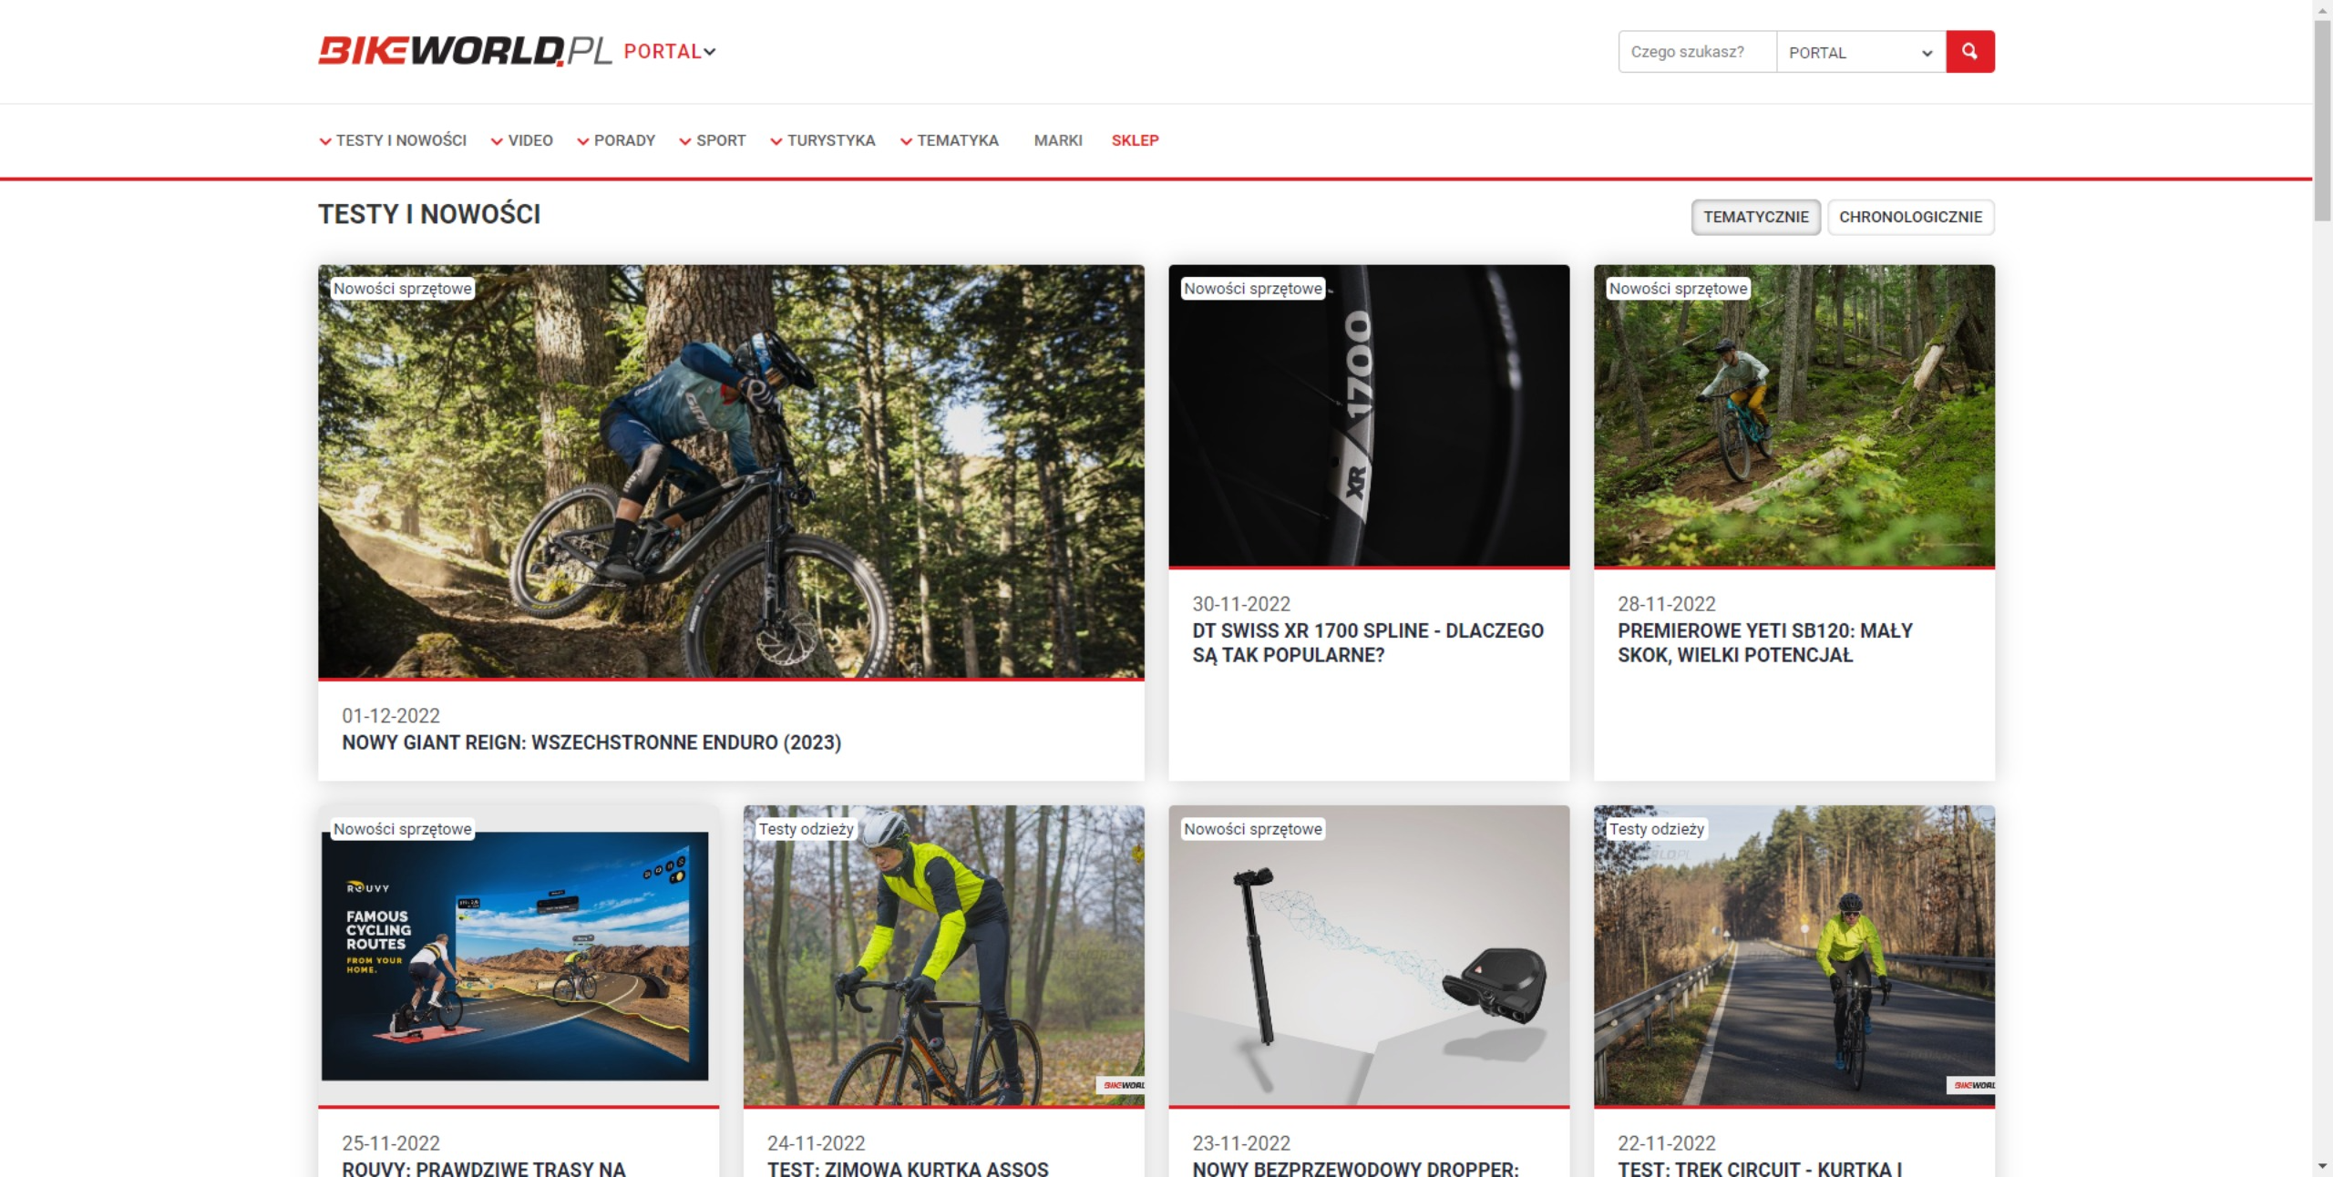Click the date 25-11-2022 on ROUVY card
The width and height of the screenshot is (2333, 1177).
[391, 1143]
